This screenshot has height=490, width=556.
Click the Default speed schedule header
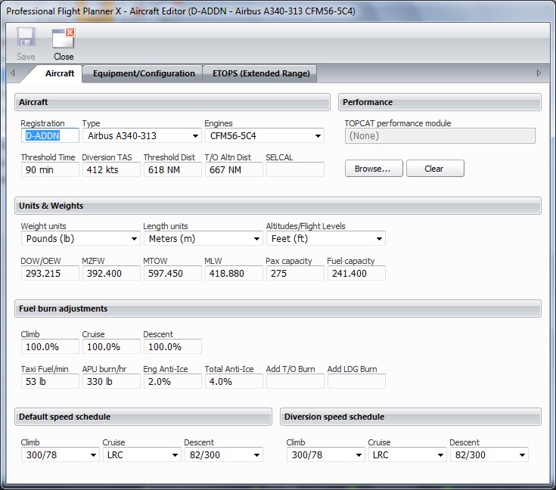point(143,417)
